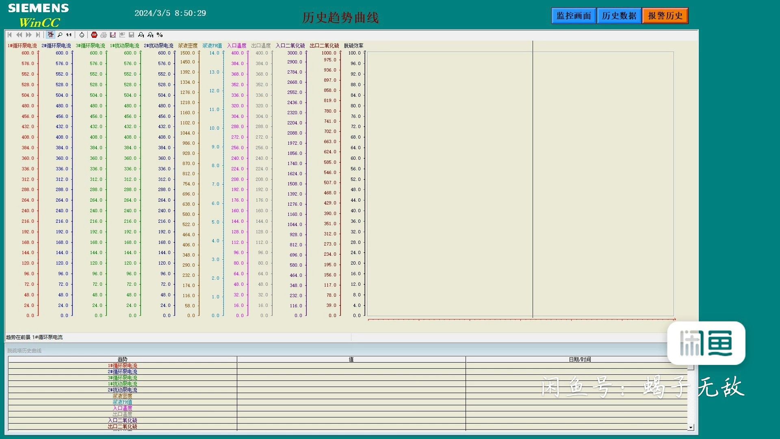Image resolution: width=780 pixels, height=439 pixels.
Task: Click the red STOP update icon
Action: tap(94, 35)
